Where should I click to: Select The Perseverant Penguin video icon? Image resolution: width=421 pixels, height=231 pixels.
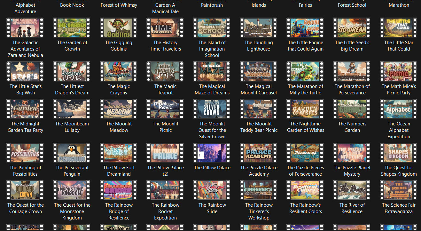72,153
